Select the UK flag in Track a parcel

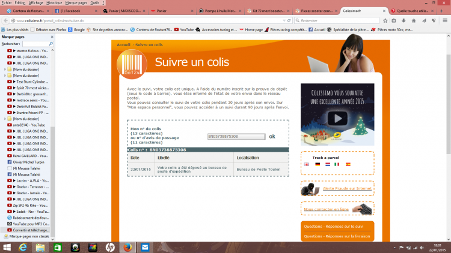tap(306, 164)
